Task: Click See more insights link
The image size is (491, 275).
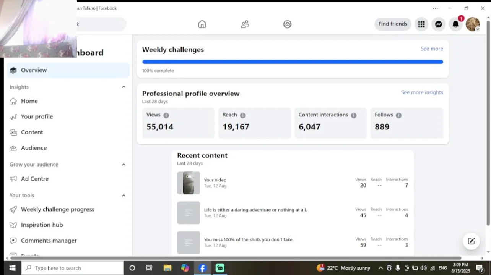Action: pyautogui.click(x=422, y=92)
